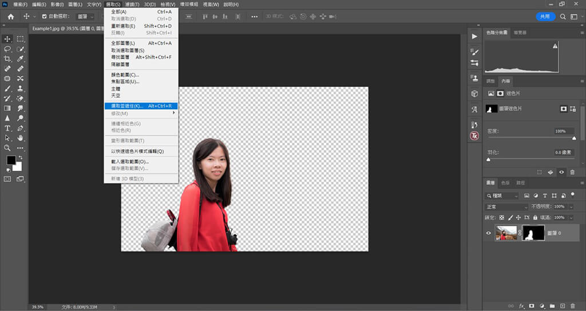Select the layer mask thumbnail of 圖層 0
This screenshot has width=586, height=311.
coord(533,233)
